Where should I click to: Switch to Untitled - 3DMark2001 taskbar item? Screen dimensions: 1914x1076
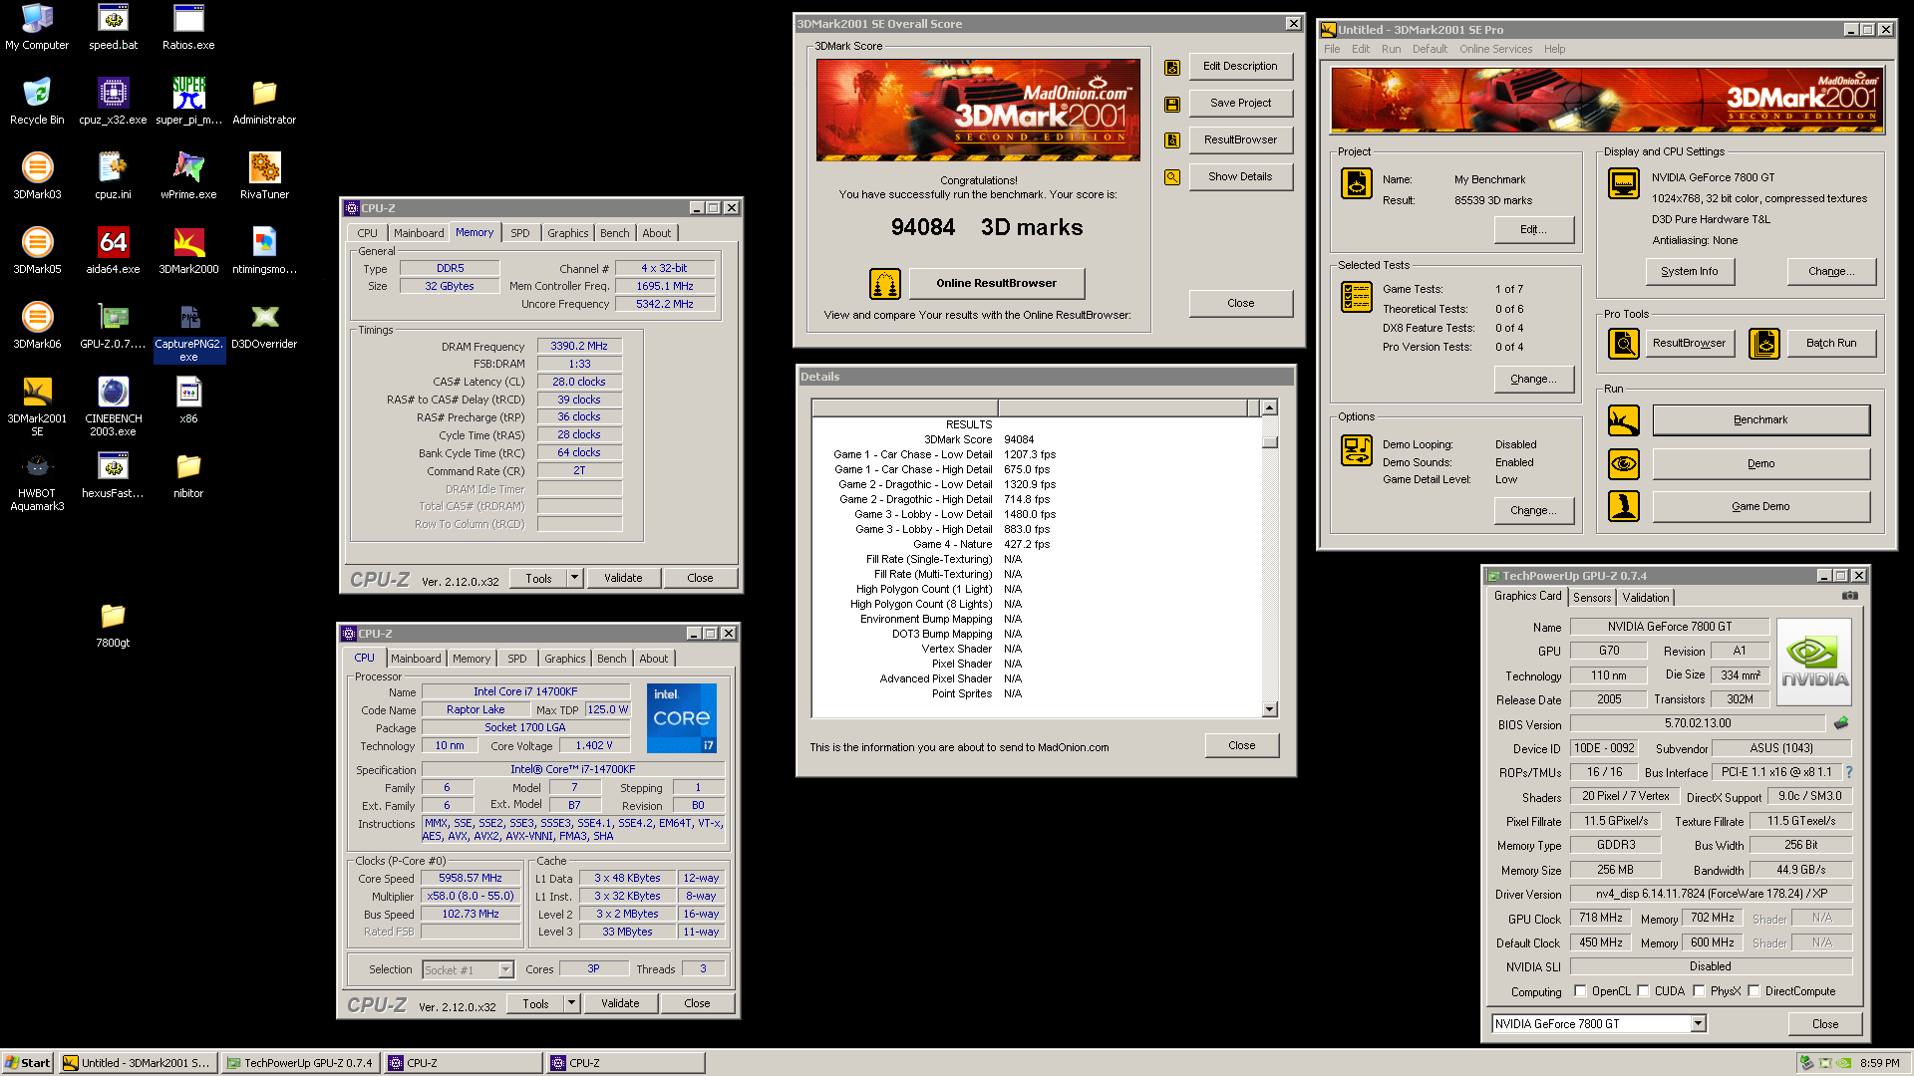(x=138, y=1063)
